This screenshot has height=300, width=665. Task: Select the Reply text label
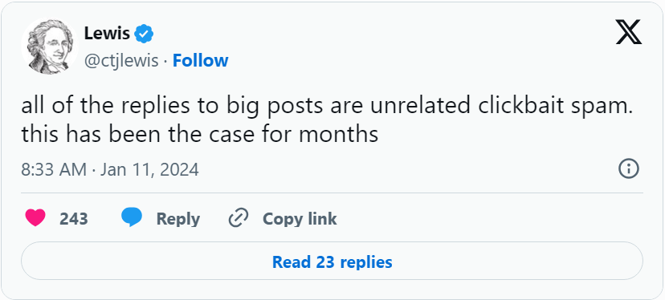[x=178, y=219]
